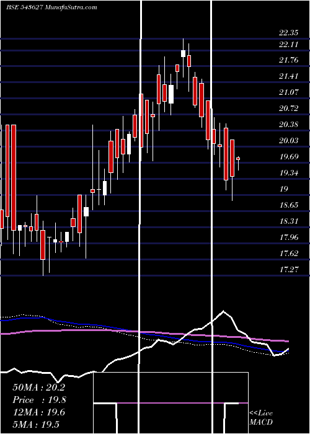Click the 21.07 price axis label
The width and height of the screenshot is (310, 434).
click(289, 92)
